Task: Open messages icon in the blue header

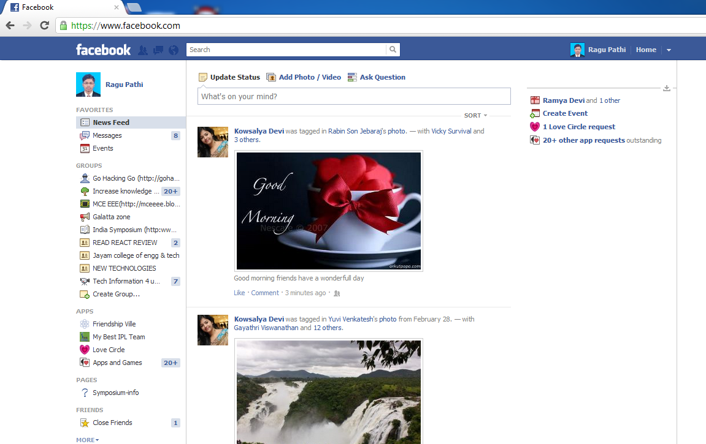Action: pyautogui.click(x=158, y=50)
